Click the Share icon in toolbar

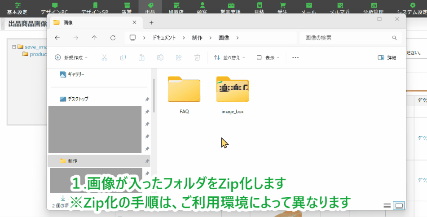(x=179, y=58)
